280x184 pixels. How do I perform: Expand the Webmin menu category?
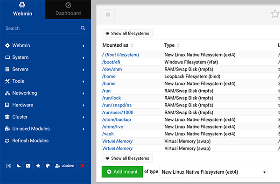coord(45,46)
